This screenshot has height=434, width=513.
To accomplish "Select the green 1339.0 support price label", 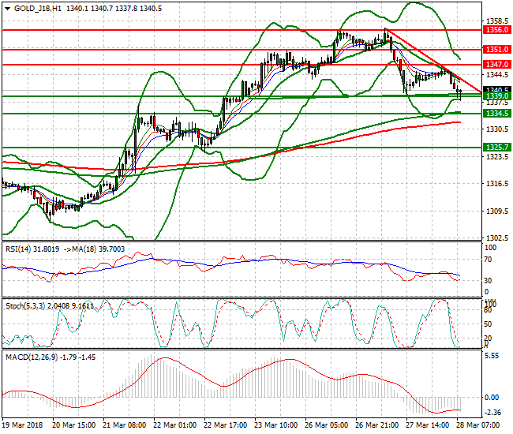I will (497, 95).
